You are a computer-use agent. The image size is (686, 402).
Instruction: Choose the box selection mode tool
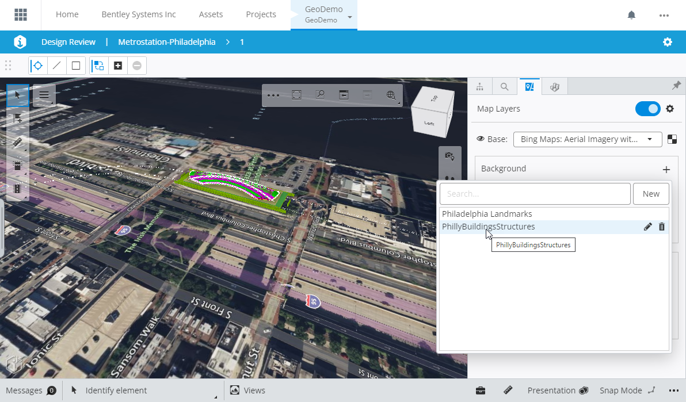75,66
